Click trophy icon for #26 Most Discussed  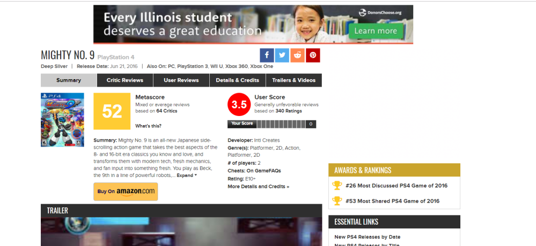(x=337, y=186)
